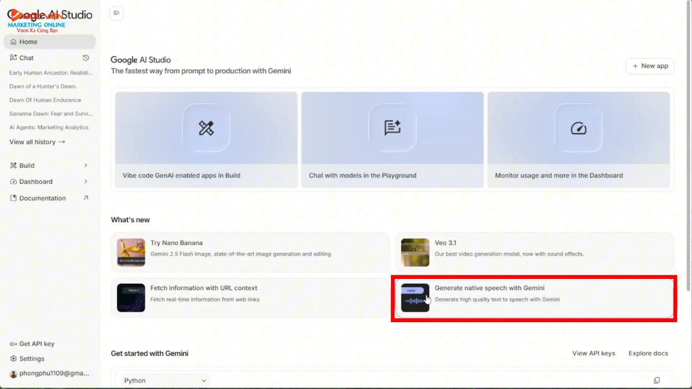Switch to the Chat section
This screenshot has width=692, height=389.
pyautogui.click(x=25, y=58)
